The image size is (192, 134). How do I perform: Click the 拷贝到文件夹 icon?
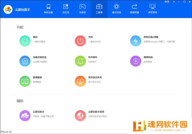click(x=80, y=81)
